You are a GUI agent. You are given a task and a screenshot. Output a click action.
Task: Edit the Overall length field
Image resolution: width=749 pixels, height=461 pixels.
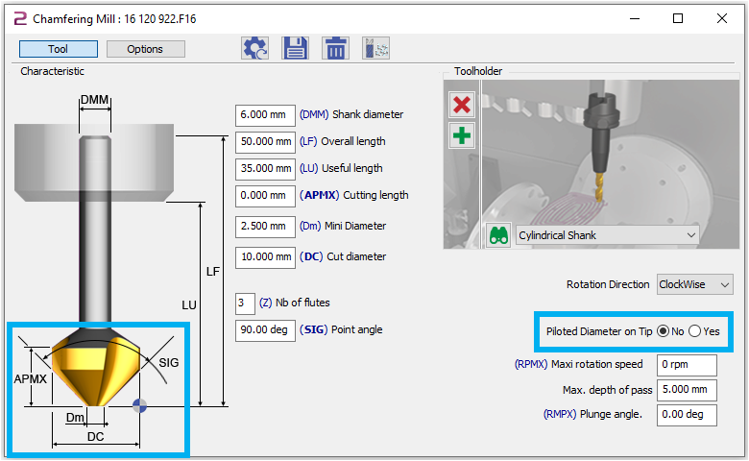pyautogui.click(x=264, y=141)
